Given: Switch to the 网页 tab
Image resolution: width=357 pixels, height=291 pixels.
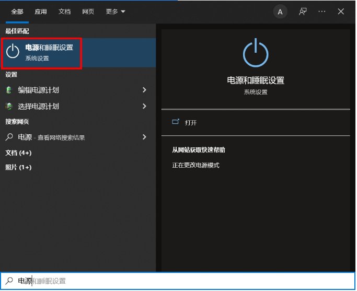Looking at the screenshot, I should pos(88,11).
